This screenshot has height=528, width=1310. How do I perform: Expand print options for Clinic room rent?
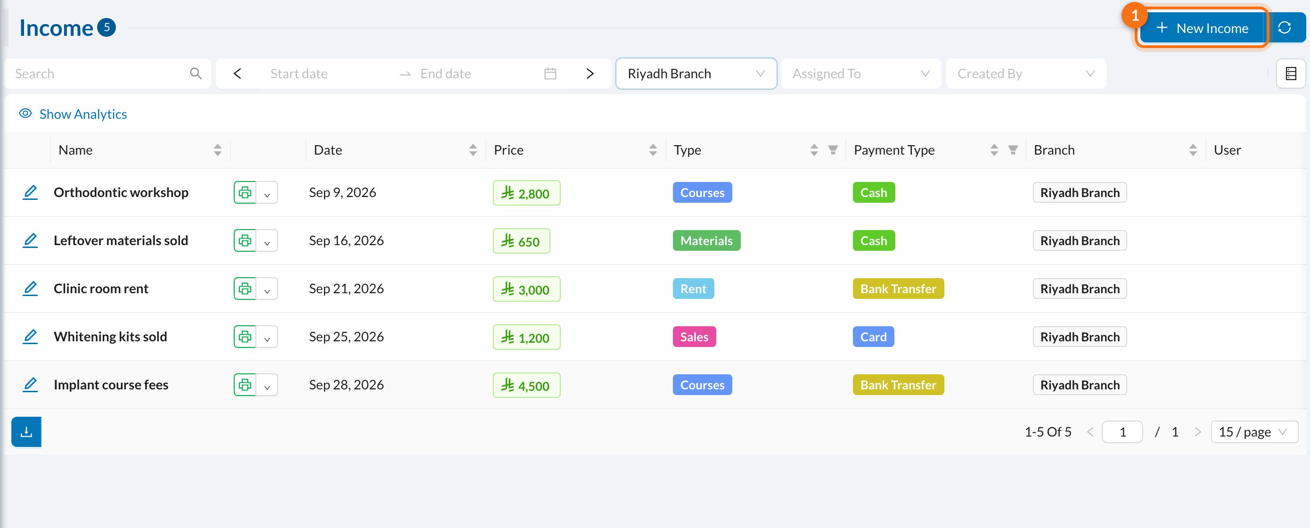(267, 289)
